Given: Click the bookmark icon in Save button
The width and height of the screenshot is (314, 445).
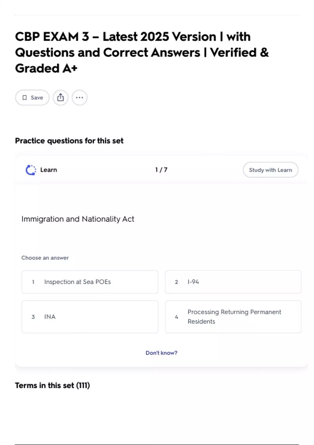Looking at the screenshot, I should (25, 98).
